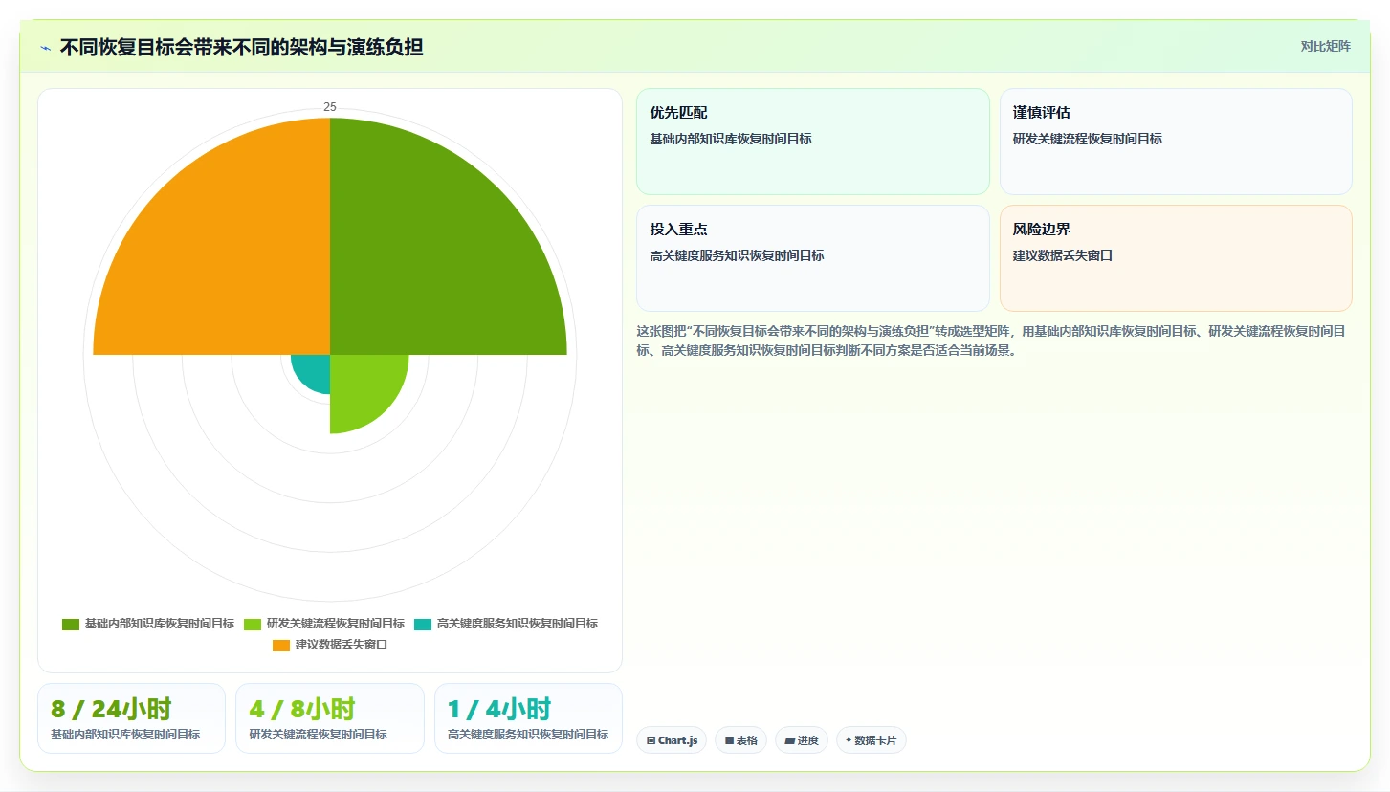Click the 对比矩阵 label in the header
The image size is (1390, 792).
(1325, 46)
